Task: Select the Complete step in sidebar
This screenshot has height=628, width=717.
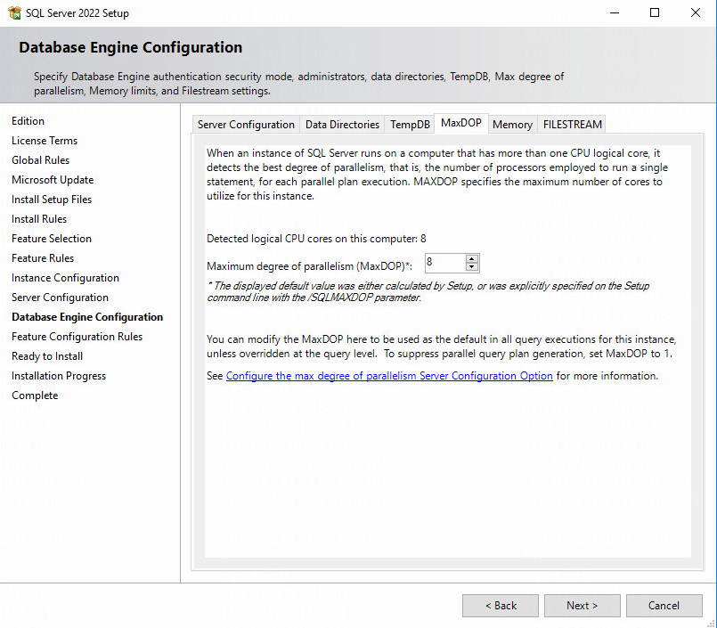Action: [35, 396]
